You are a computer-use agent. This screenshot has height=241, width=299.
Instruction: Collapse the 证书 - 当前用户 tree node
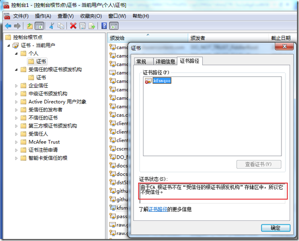[x=9, y=46]
